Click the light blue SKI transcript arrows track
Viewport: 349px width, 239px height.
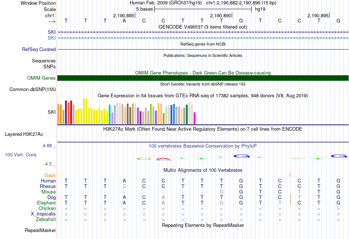[x=203, y=38]
